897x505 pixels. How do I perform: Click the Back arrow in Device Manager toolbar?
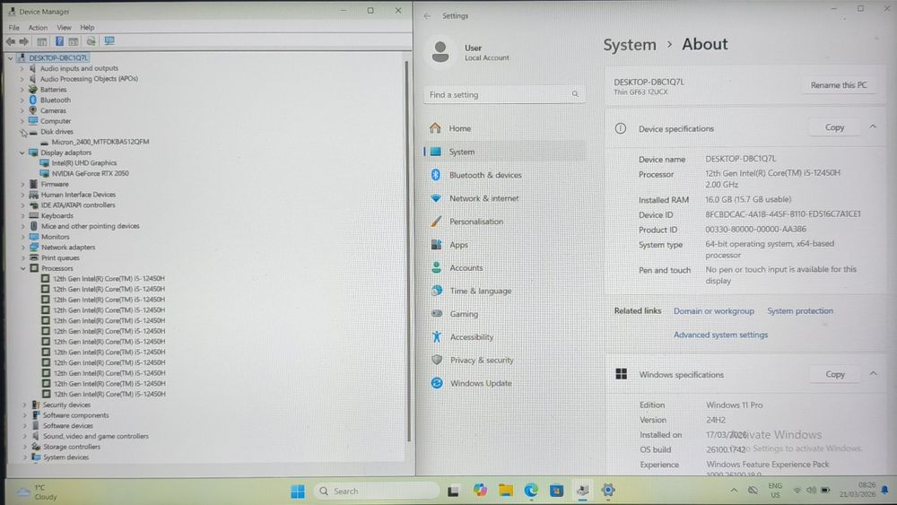10,42
